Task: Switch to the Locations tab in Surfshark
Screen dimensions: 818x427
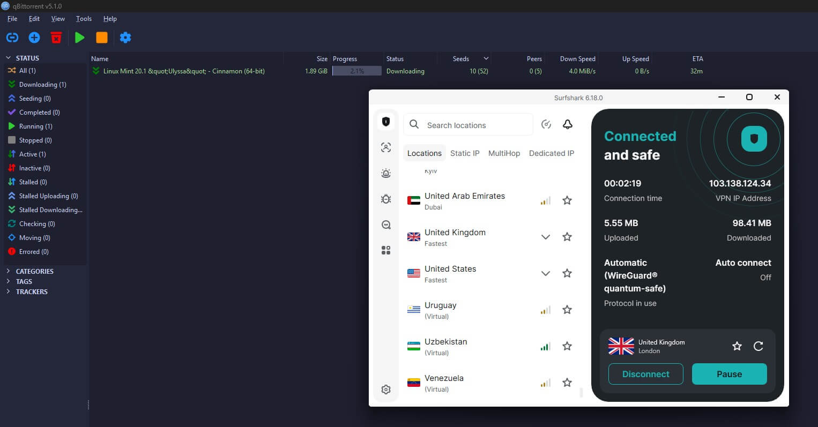Action: [x=425, y=153]
